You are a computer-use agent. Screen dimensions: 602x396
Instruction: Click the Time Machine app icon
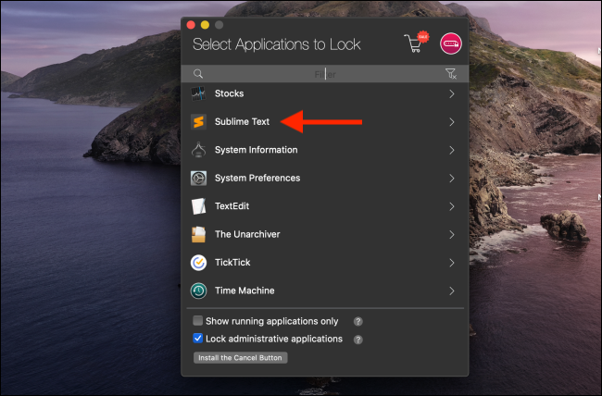point(198,291)
